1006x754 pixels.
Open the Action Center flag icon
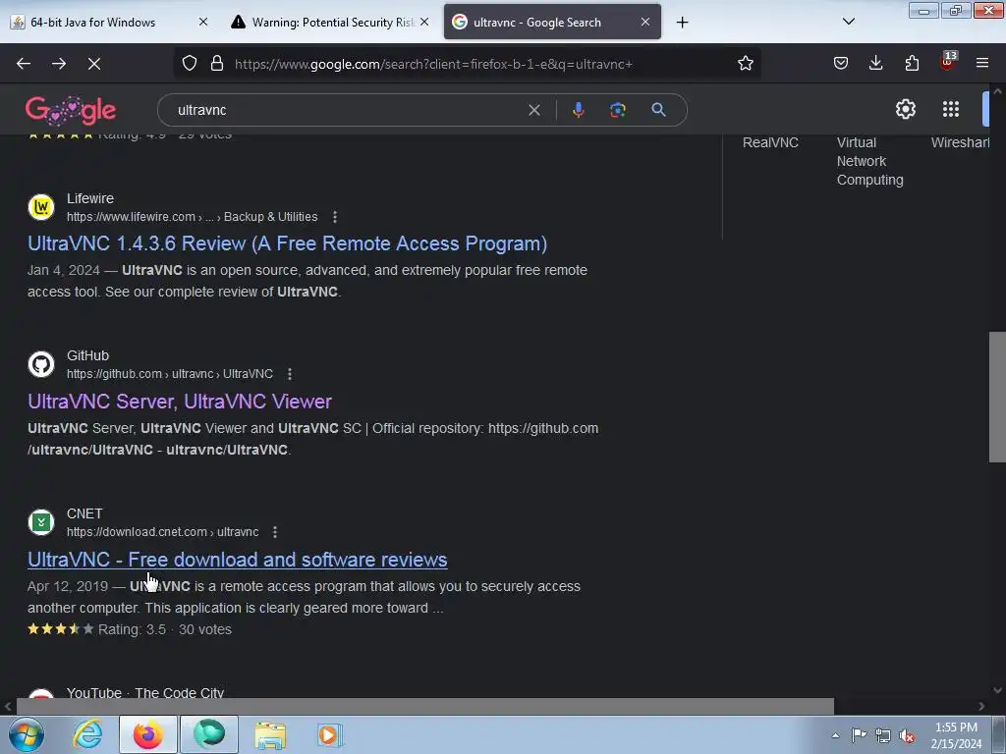point(859,734)
